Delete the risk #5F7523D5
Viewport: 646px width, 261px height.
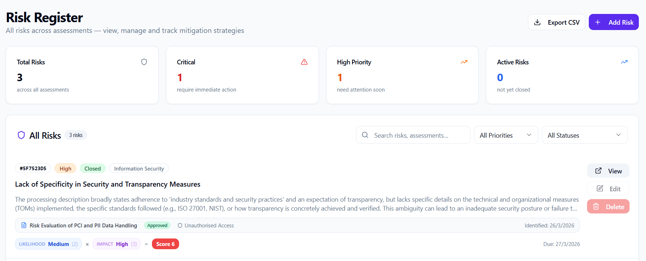coord(608,207)
